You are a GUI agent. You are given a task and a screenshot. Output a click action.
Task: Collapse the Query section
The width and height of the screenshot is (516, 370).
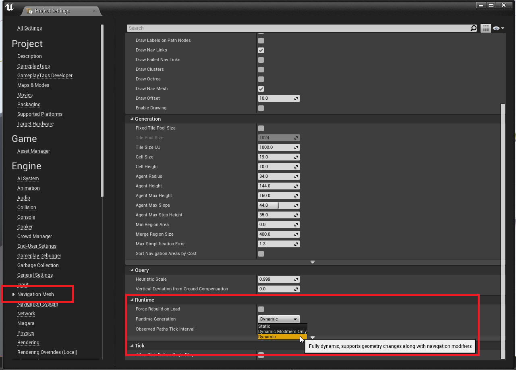coord(132,270)
